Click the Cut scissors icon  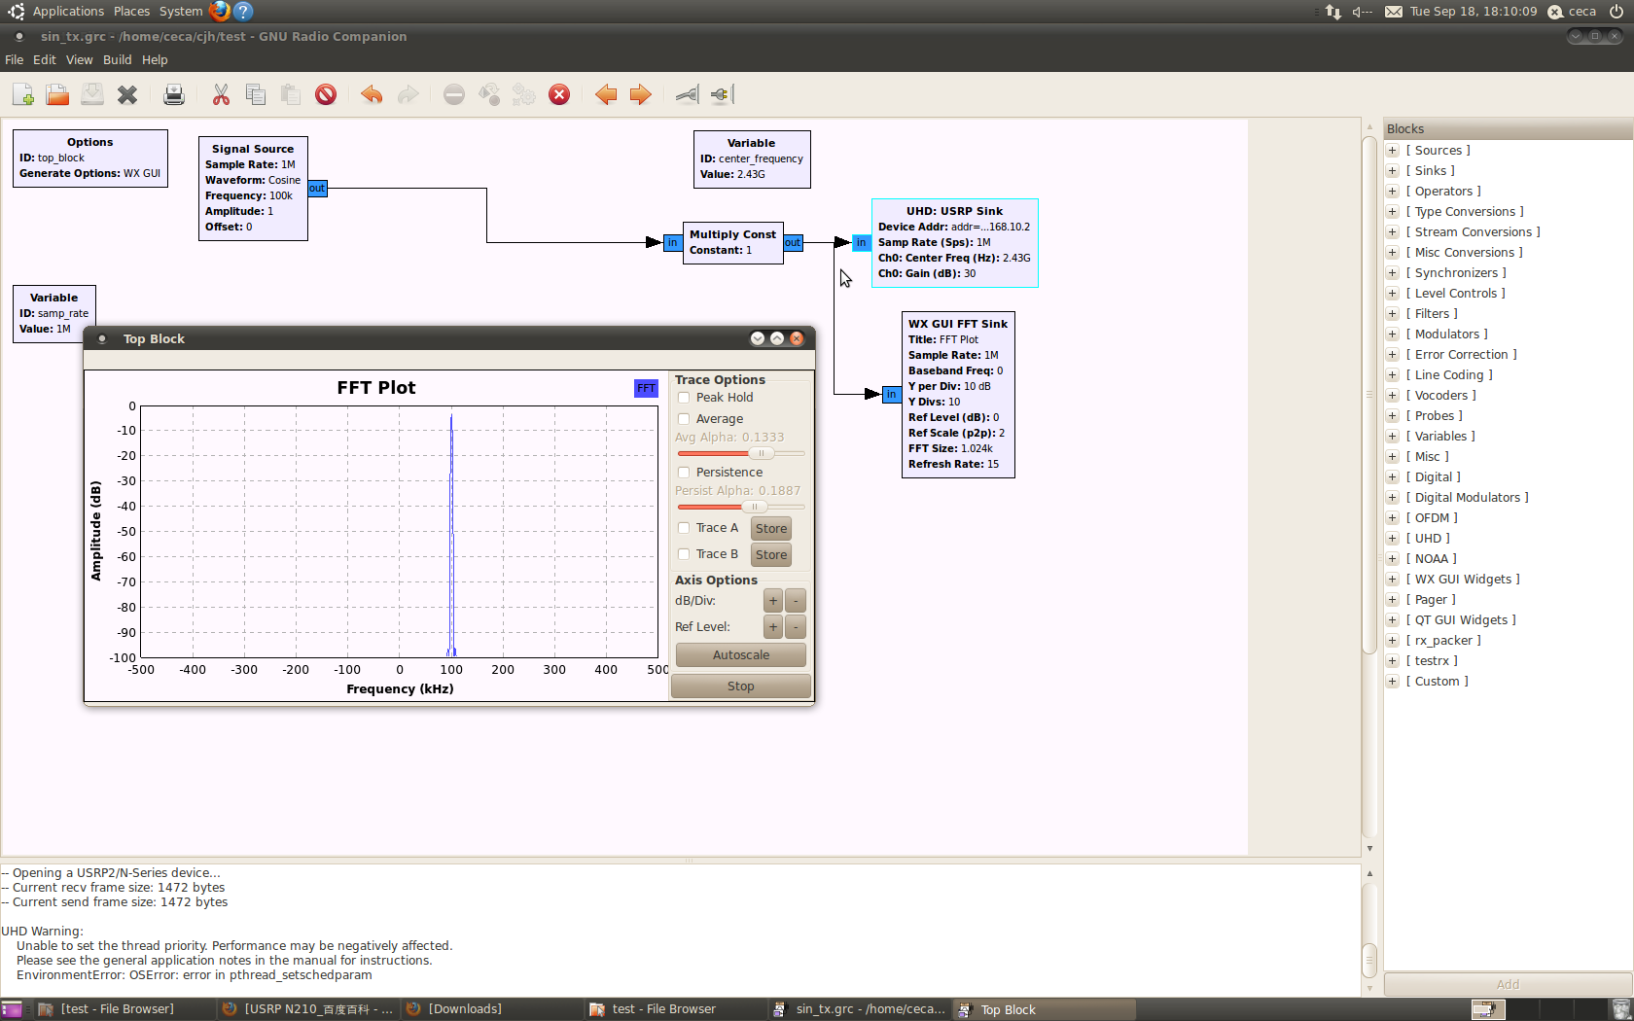tap(221, 94)
